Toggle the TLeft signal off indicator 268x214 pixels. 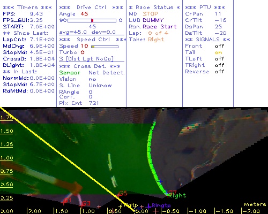point(219,59)
